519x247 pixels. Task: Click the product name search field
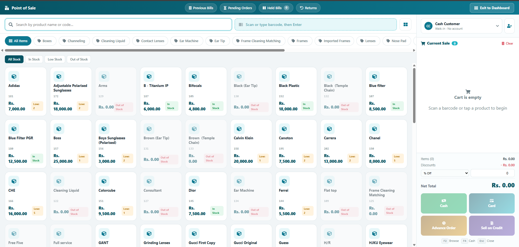tap(118, 25)
